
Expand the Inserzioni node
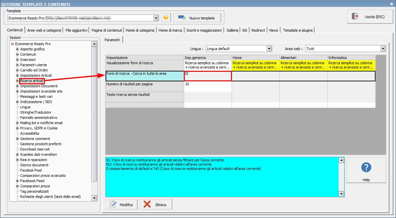pyautogui.click(x=17, y=60)
